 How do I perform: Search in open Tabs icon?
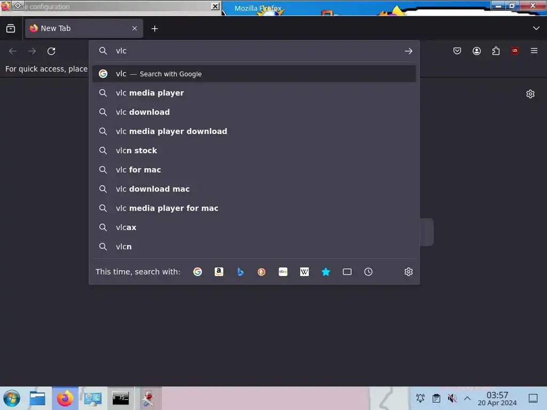[x=347, y=272]
